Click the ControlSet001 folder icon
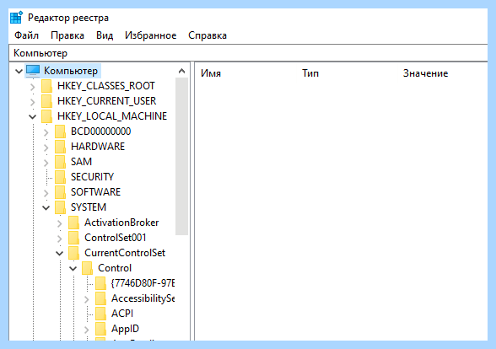The width and height of the screenshot is (496, 349). [x=73, y=238]
